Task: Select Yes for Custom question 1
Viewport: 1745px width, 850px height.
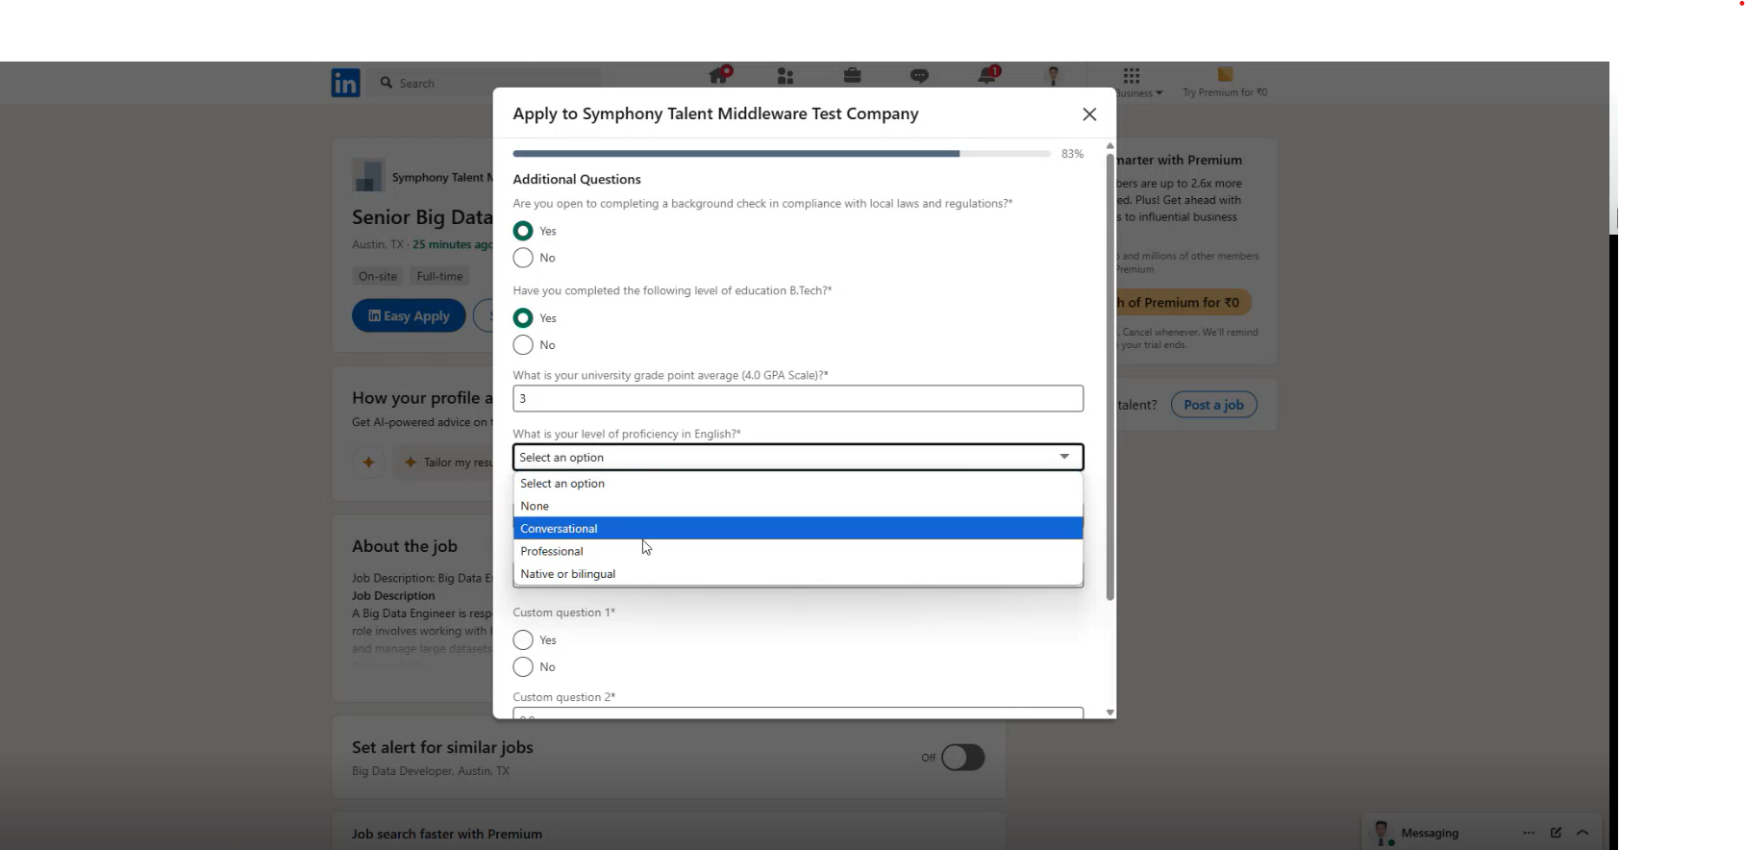Action: coord(523,640)
